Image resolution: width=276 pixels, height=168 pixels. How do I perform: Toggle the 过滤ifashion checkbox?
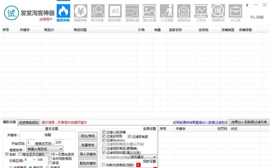point(104,140)
